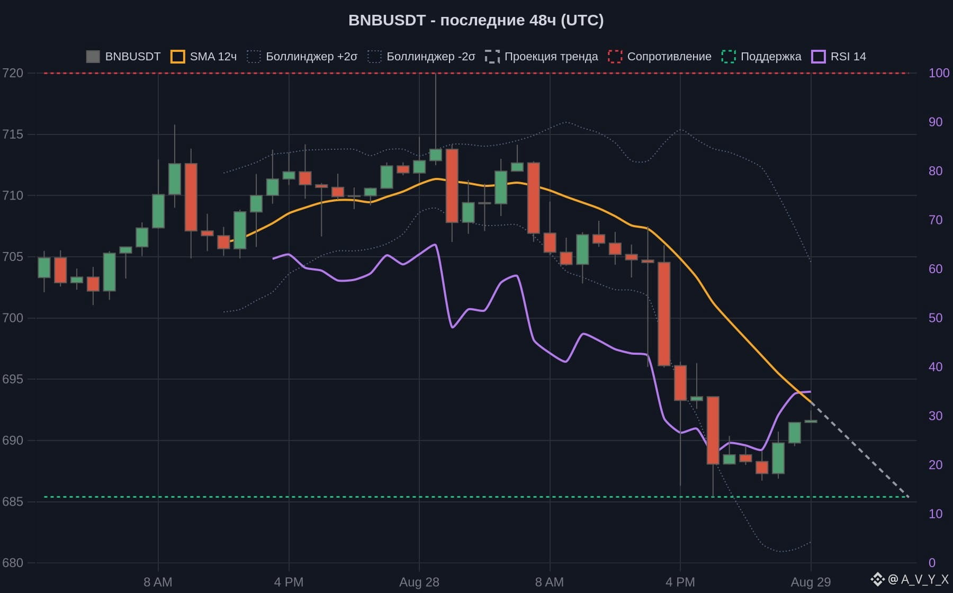Click the Binance logo watermark icon
Viewport: 953px width, 593px height.
coord(878,579)
